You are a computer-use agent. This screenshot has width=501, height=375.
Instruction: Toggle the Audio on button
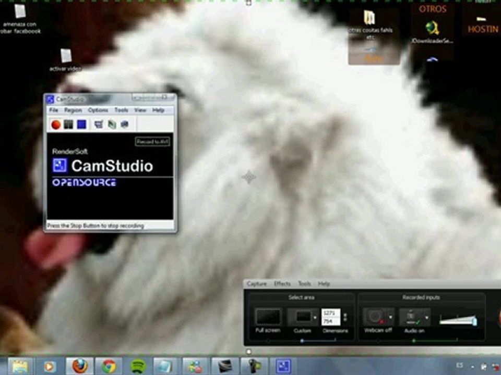coord(412,317)
